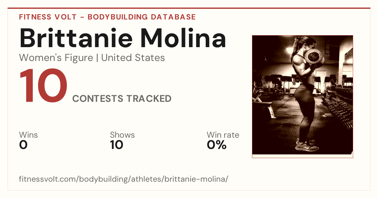Click the FITNESS VOLT header text

(47, 17)
